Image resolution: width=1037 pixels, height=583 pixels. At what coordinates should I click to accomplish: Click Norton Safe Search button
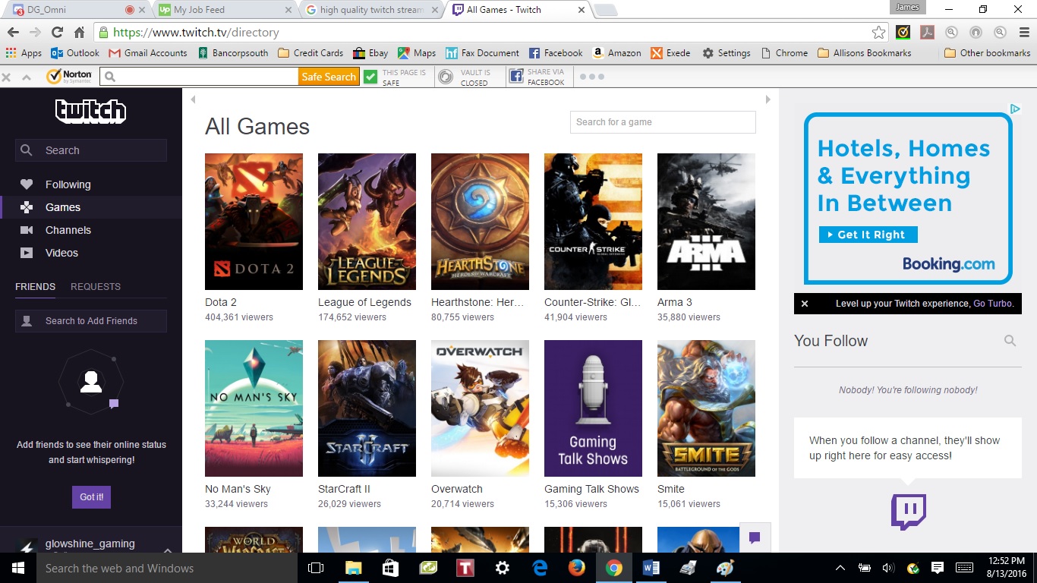329,77
